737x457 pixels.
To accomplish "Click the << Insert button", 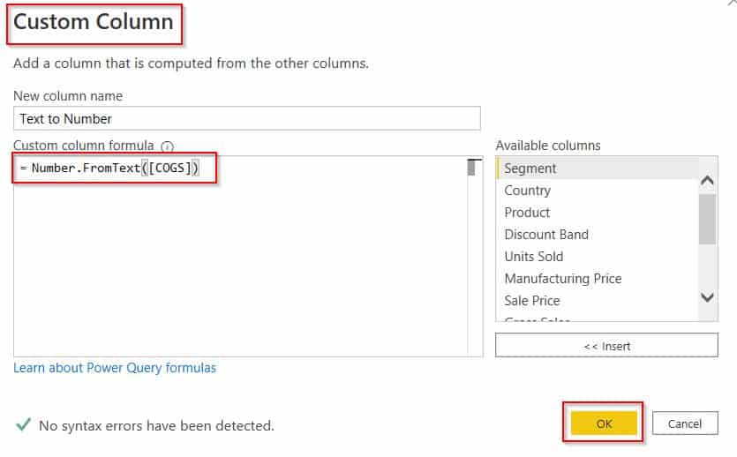I will (x=606, y=346).
